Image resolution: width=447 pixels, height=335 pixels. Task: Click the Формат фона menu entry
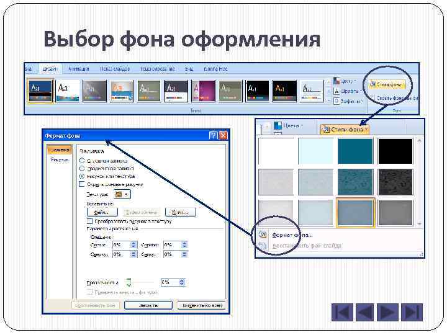click(x=292, y=235)
